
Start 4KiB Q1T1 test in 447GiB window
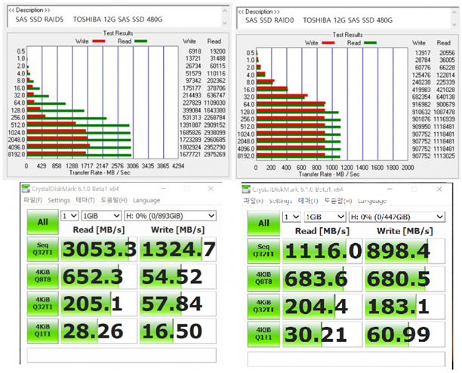coord(263,334)
